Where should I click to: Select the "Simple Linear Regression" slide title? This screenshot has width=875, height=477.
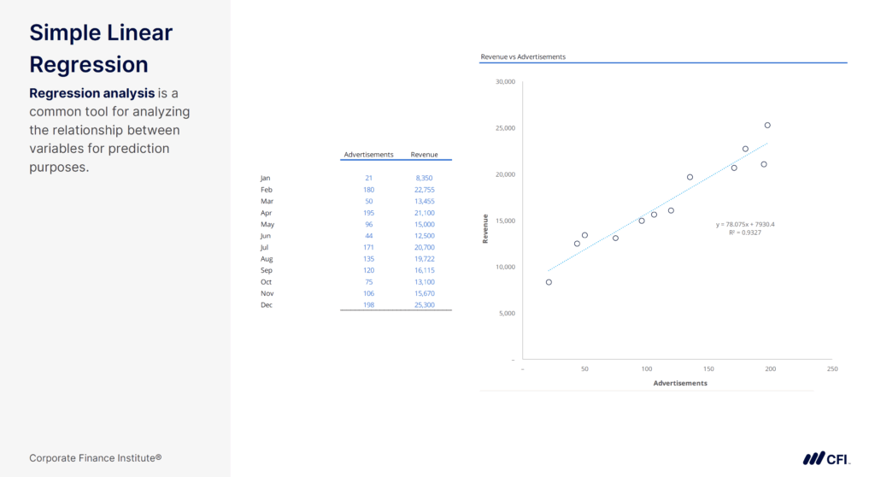coord(101,49)
